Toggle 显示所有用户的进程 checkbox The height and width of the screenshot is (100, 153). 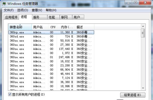coord(10,94)
